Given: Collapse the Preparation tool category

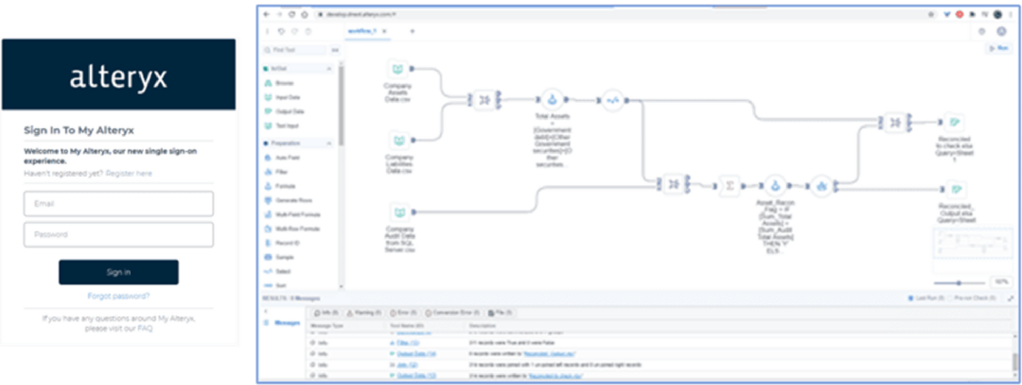Looking at the screenshot, I should [x=329, y=144].
